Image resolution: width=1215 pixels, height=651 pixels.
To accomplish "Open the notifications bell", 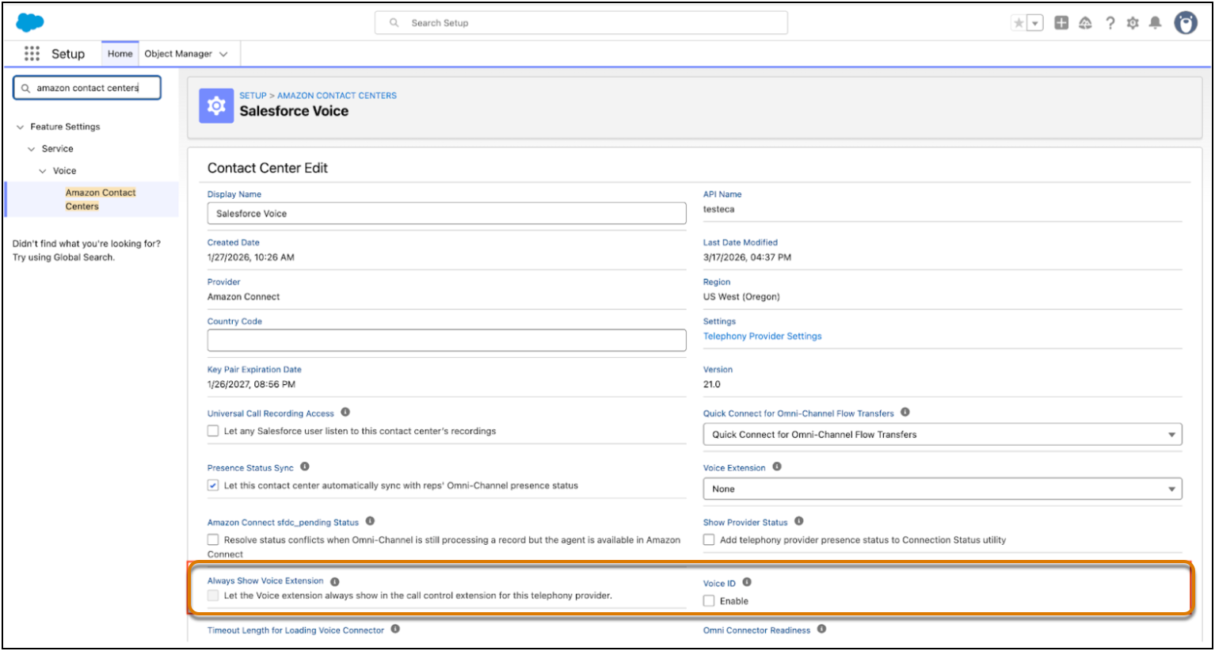I will pyautogui.click(x=1156, y=23).
